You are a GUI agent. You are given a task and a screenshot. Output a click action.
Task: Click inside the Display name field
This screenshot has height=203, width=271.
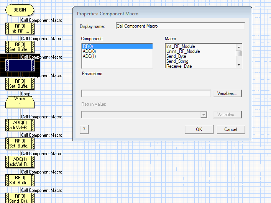[x=180, y=26]
